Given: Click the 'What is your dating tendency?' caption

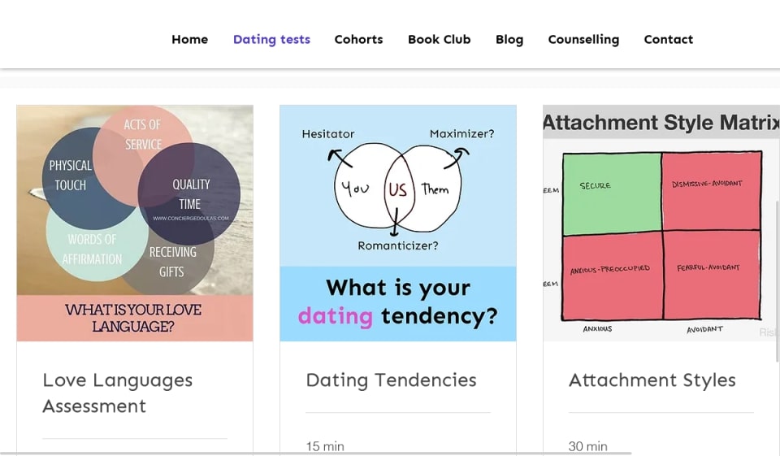Looking at the screenshot, I should pyautogui.click(x=398, y=302).
